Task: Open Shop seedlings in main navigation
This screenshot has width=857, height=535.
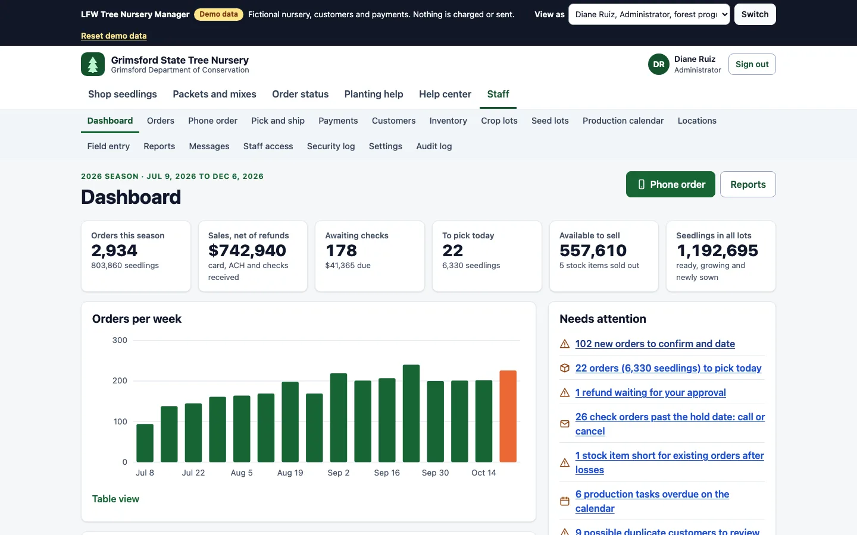Action: click(x=123, y=94)
